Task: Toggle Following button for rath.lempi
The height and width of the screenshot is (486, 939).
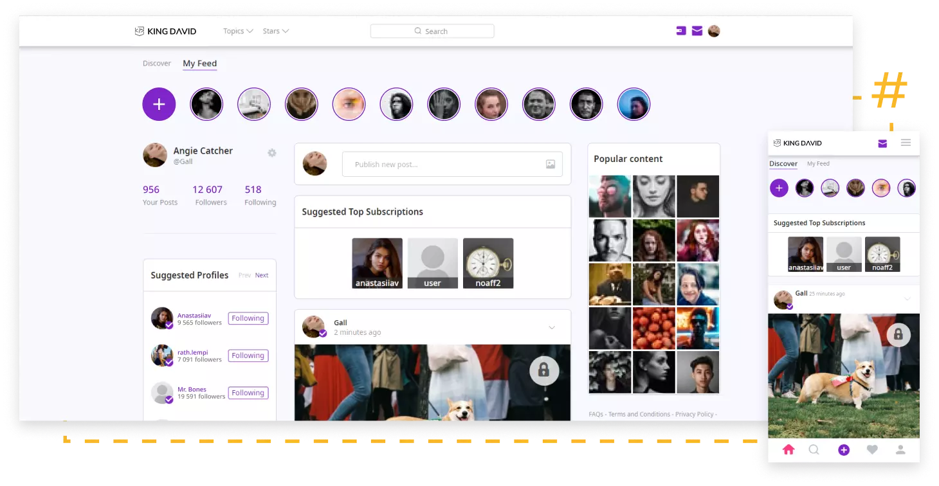Action: click(x=248, y=355)
